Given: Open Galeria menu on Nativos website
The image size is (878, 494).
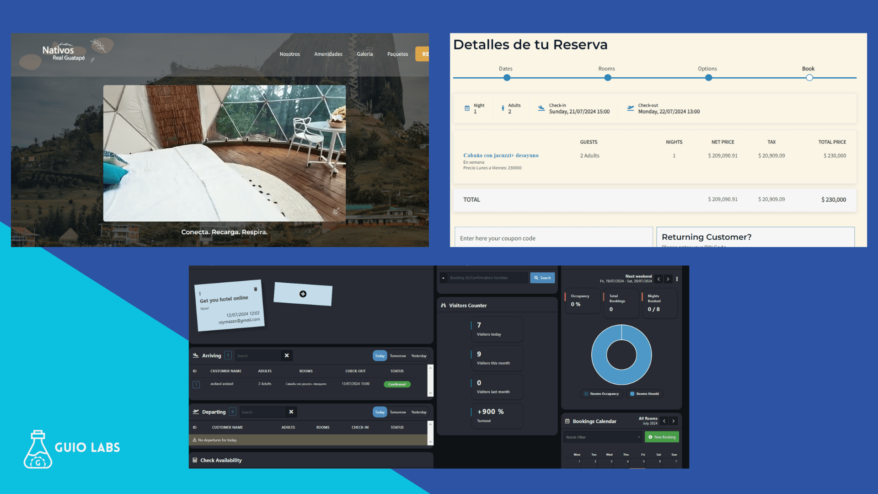Looking at the screenshot, I should coord(365,54).
